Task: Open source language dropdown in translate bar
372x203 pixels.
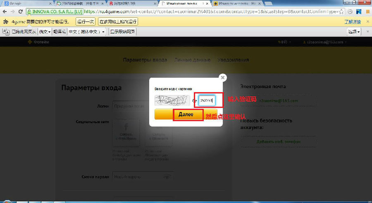Action: click(x=45, y=31)
